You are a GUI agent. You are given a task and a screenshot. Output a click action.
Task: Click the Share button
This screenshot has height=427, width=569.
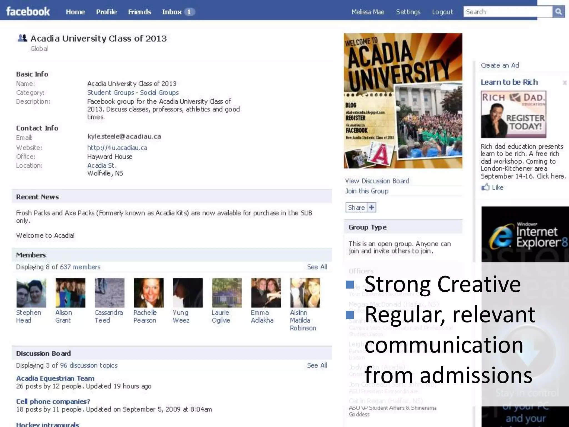(x=361, y=207)
